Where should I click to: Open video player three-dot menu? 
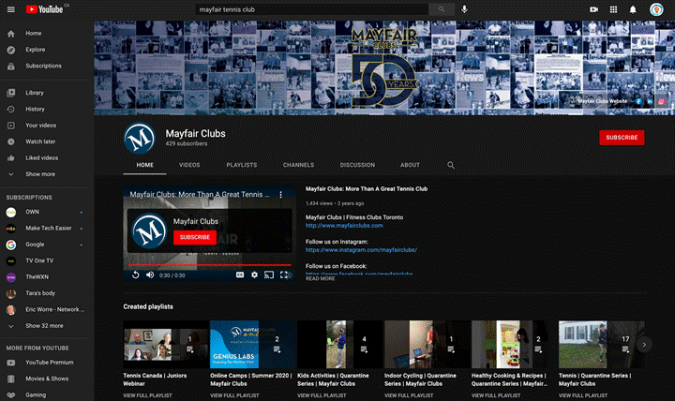280,195
